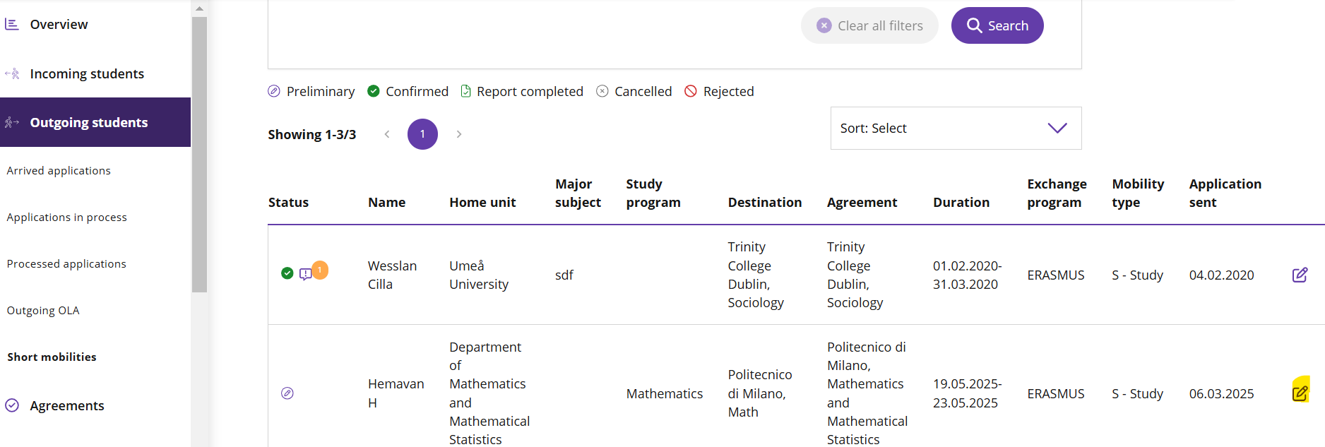Click the Outgoing students walking icon
1325x447 pixels.
pos(12,123)
